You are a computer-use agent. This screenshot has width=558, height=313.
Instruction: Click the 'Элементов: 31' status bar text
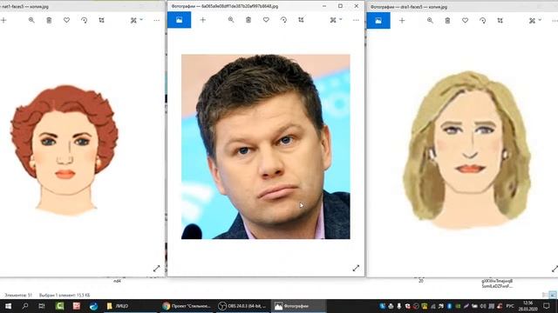[x=17, y=295]
